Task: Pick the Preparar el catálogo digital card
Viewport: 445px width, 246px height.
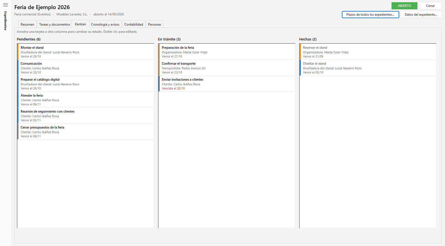Action: click(x=86, y=84)
